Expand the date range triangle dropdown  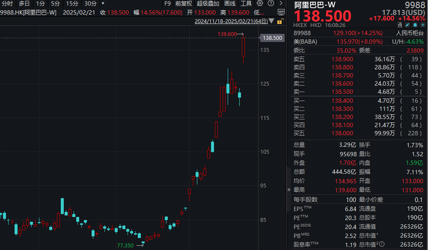[x=271, y=21]
